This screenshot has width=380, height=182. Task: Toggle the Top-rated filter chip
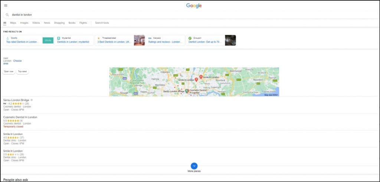tap(22, 71)
